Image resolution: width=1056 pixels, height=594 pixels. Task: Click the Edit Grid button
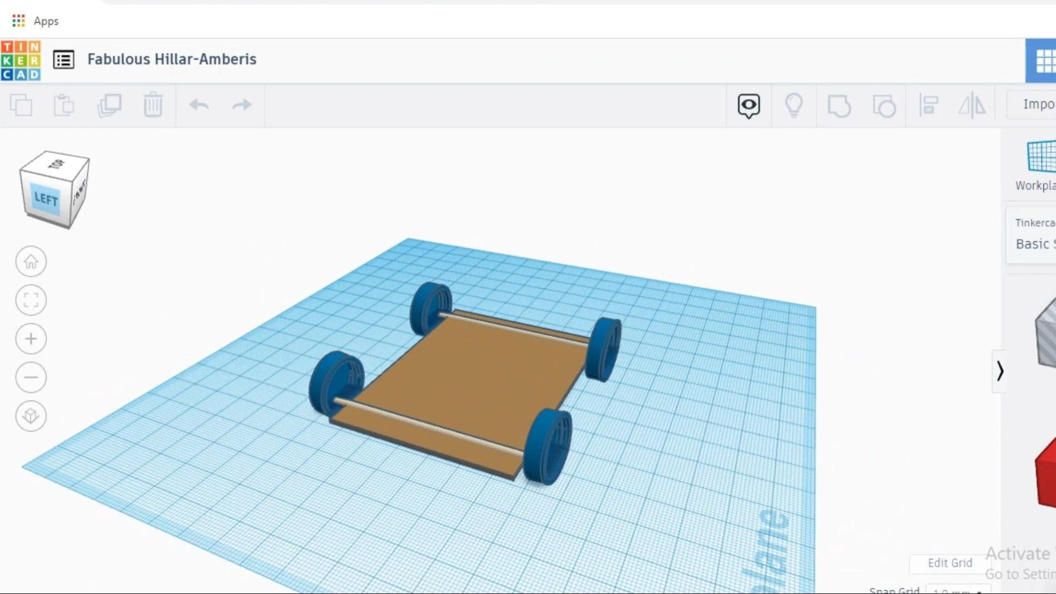click(949, 563)
